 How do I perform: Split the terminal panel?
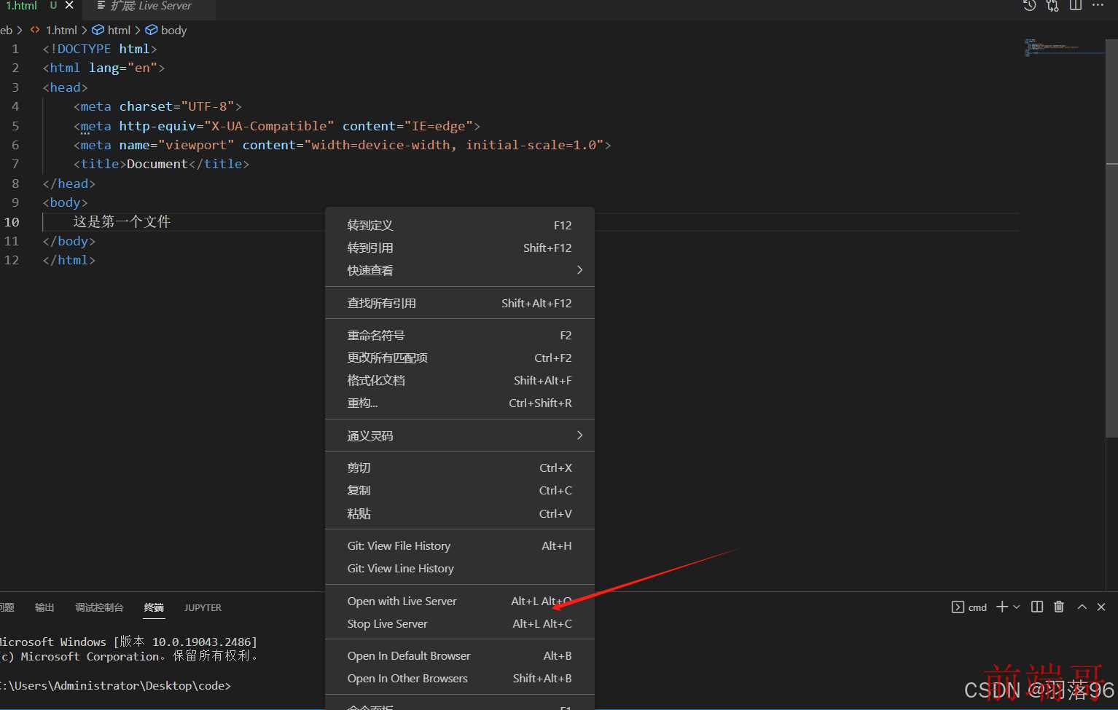(1037, 607)
